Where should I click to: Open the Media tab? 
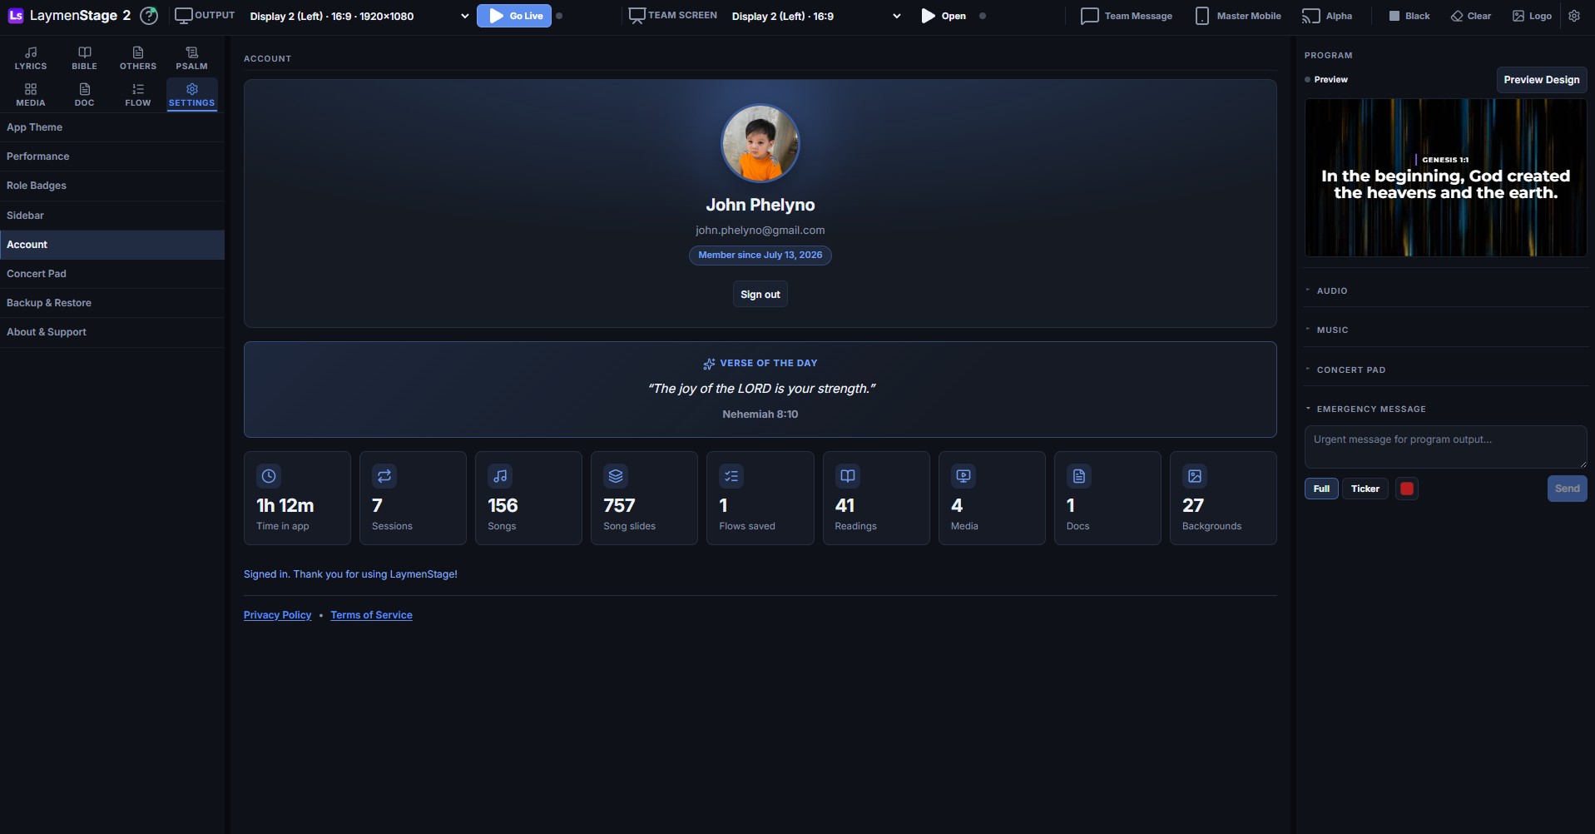pos(31,95)
